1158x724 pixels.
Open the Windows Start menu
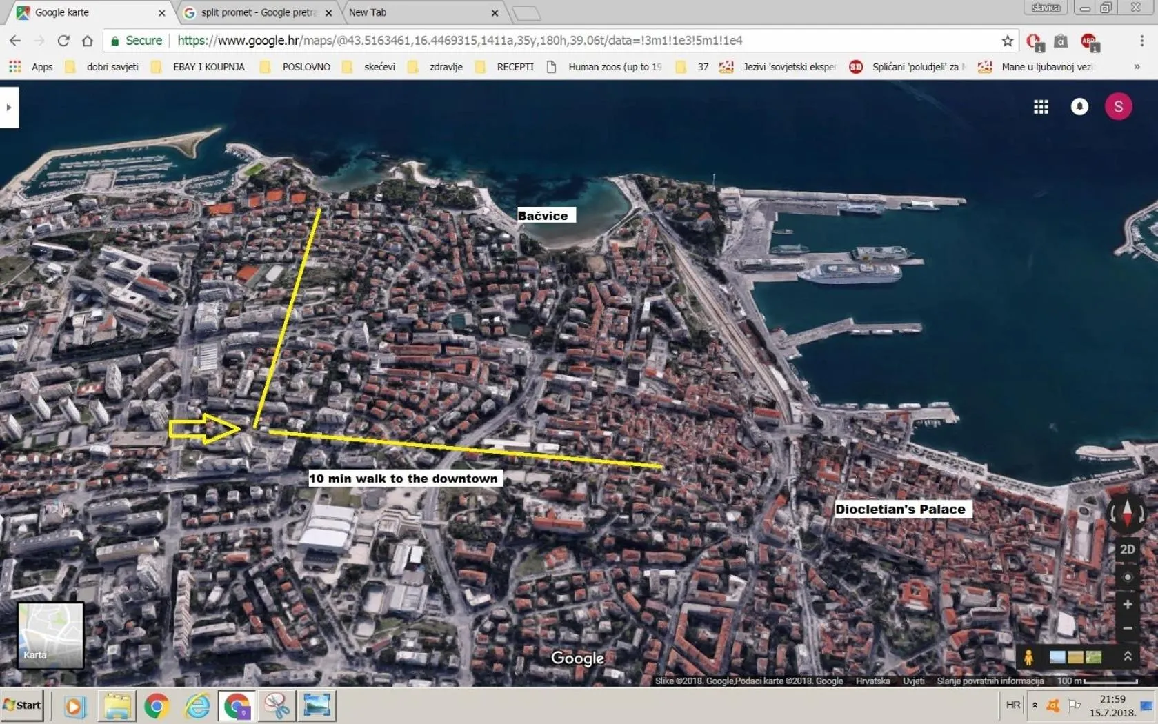point(22,705)
